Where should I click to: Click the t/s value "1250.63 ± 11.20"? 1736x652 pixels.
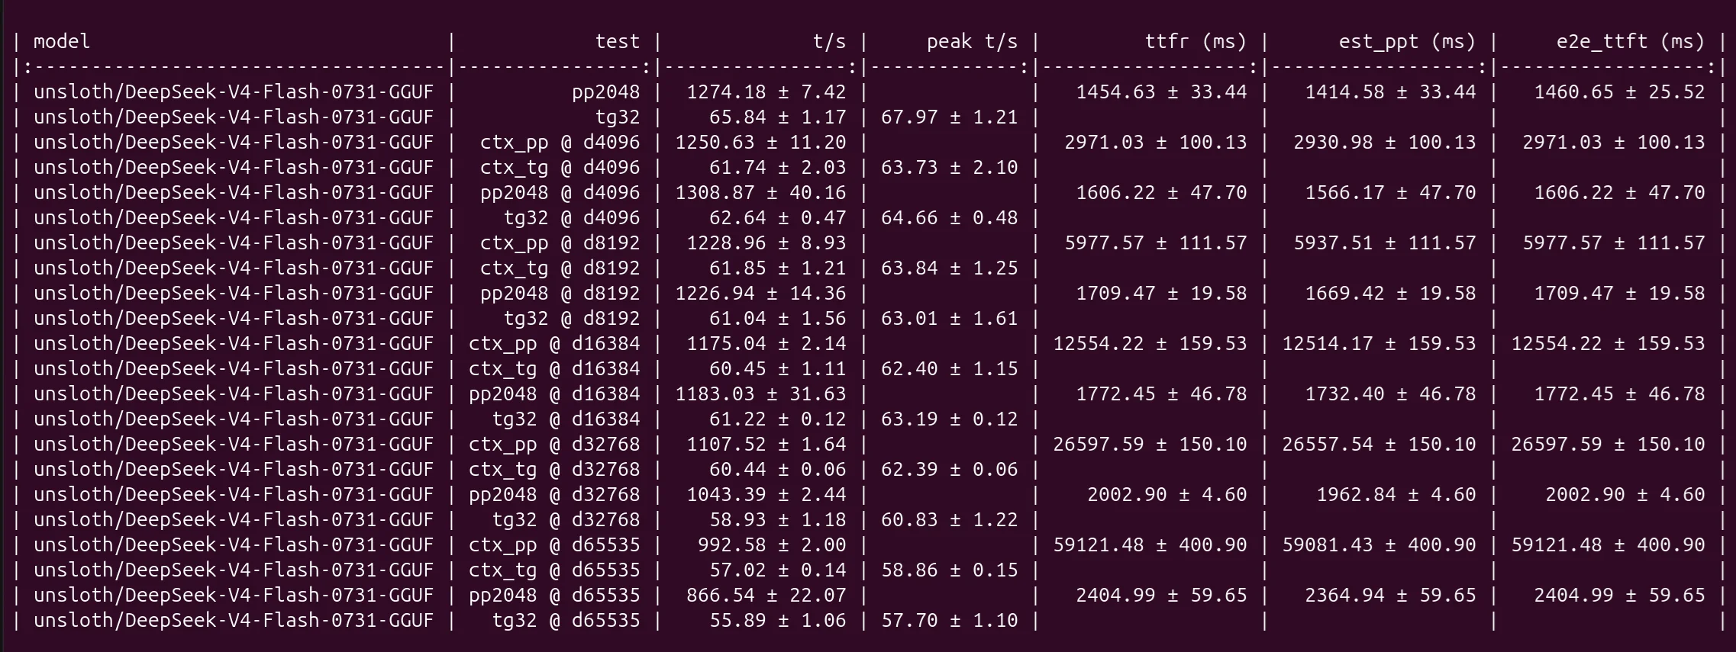click(760, 142)
